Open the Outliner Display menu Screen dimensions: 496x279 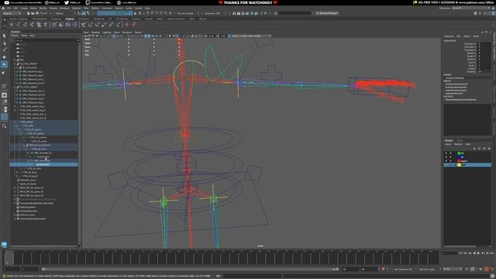[x=15, y=36]
